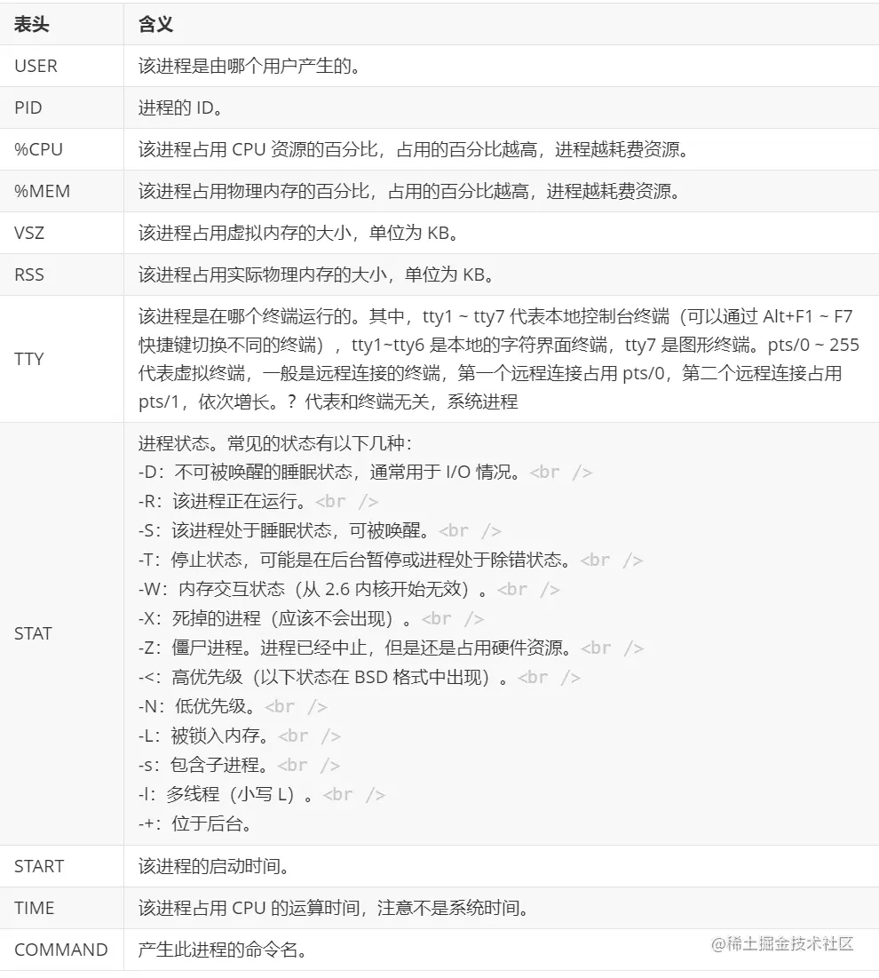Click the COMMAND row label
The height and width of the screenshot is (978, 879).
tap(61, 949)
